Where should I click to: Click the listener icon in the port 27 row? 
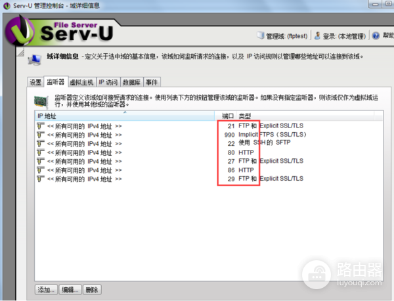pos(41,161)
